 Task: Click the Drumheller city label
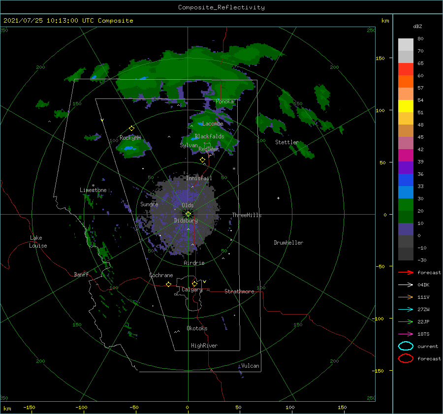288,243
